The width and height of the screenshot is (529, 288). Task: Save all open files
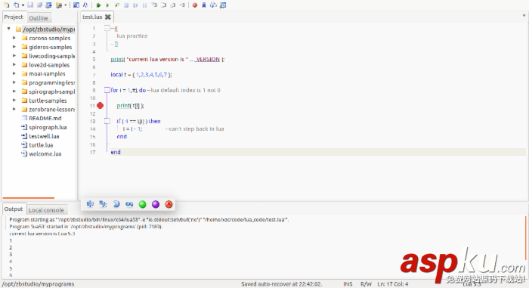(39, 5)
